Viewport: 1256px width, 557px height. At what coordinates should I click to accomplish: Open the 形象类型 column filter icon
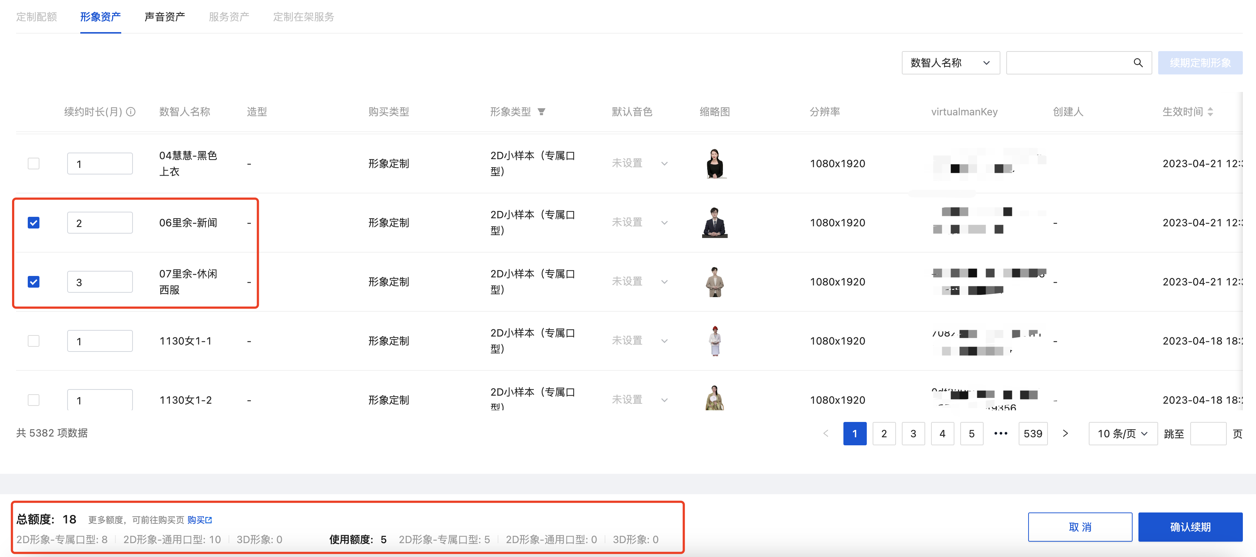[x=541, y=112]
